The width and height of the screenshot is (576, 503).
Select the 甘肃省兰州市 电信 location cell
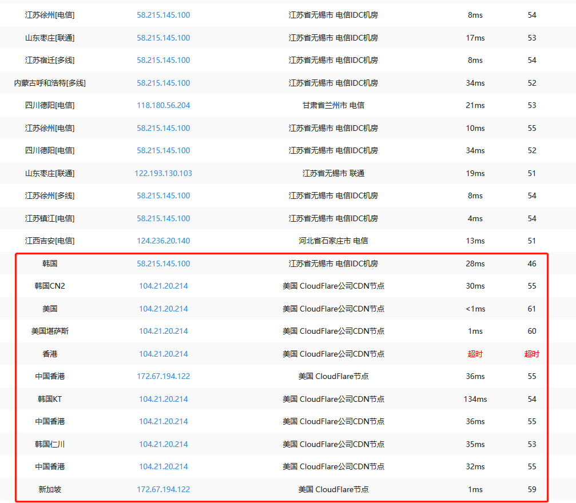(333, 105)
